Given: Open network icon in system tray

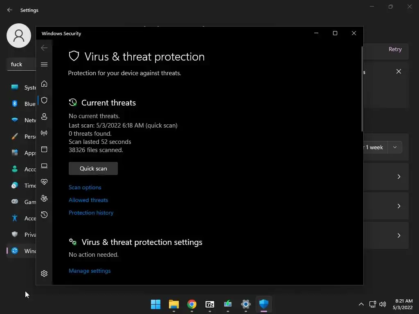Looking at the screenshot, I should pyautogui.click(x=372, y=304).
